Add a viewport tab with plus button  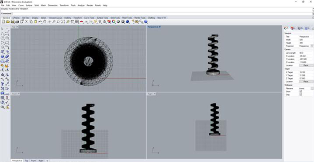click(x=47, y=161)
